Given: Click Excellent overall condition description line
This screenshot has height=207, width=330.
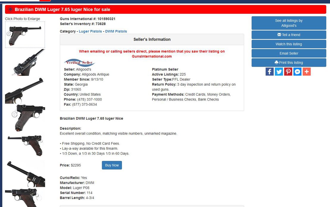Looking at the screenshot, I should point(119,134).
